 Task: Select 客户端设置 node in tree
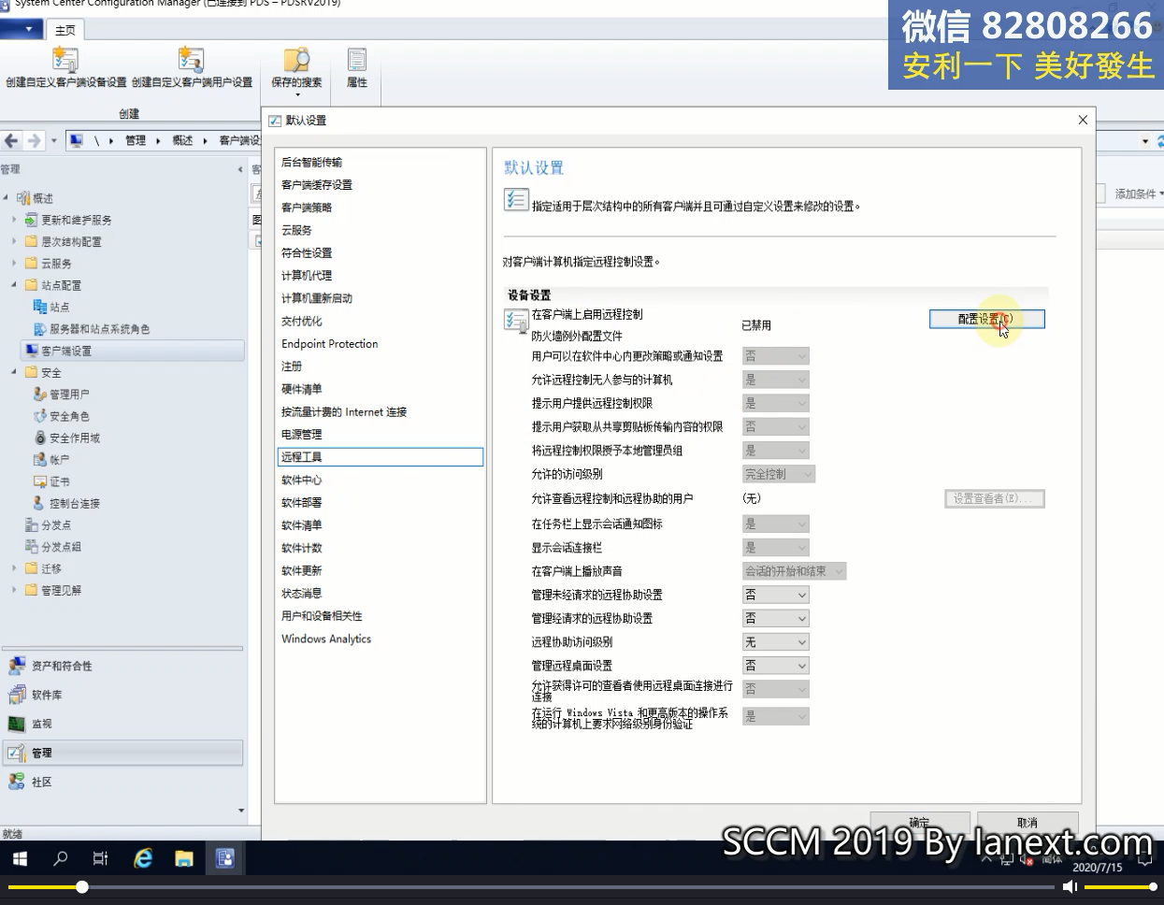65,351
